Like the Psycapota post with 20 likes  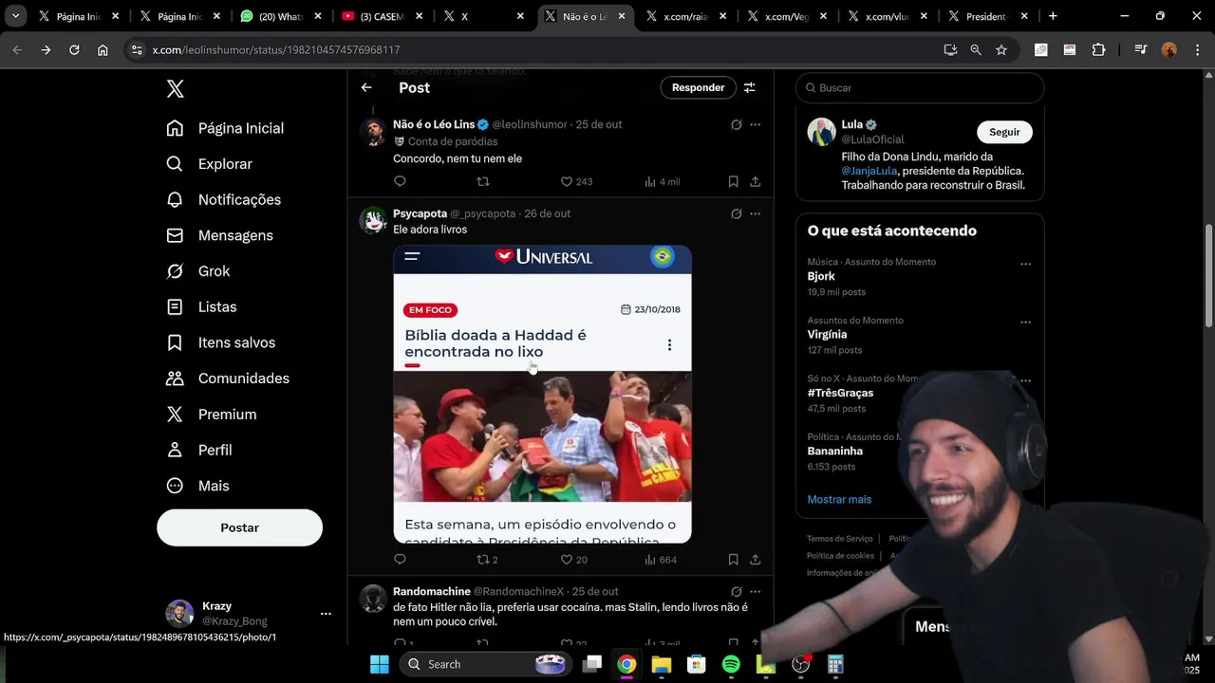click(x=574, y=560)
